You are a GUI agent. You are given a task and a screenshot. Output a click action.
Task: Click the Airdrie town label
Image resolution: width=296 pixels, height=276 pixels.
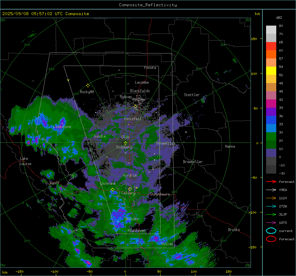coord(130,175)
